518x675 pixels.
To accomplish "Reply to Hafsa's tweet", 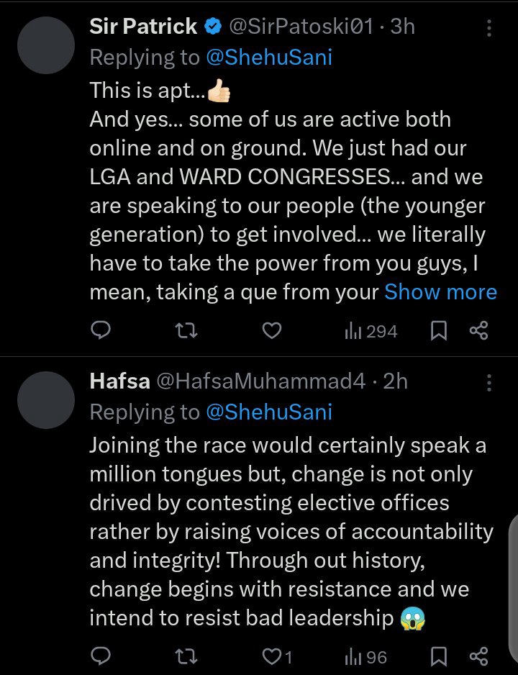I will 101,657.
